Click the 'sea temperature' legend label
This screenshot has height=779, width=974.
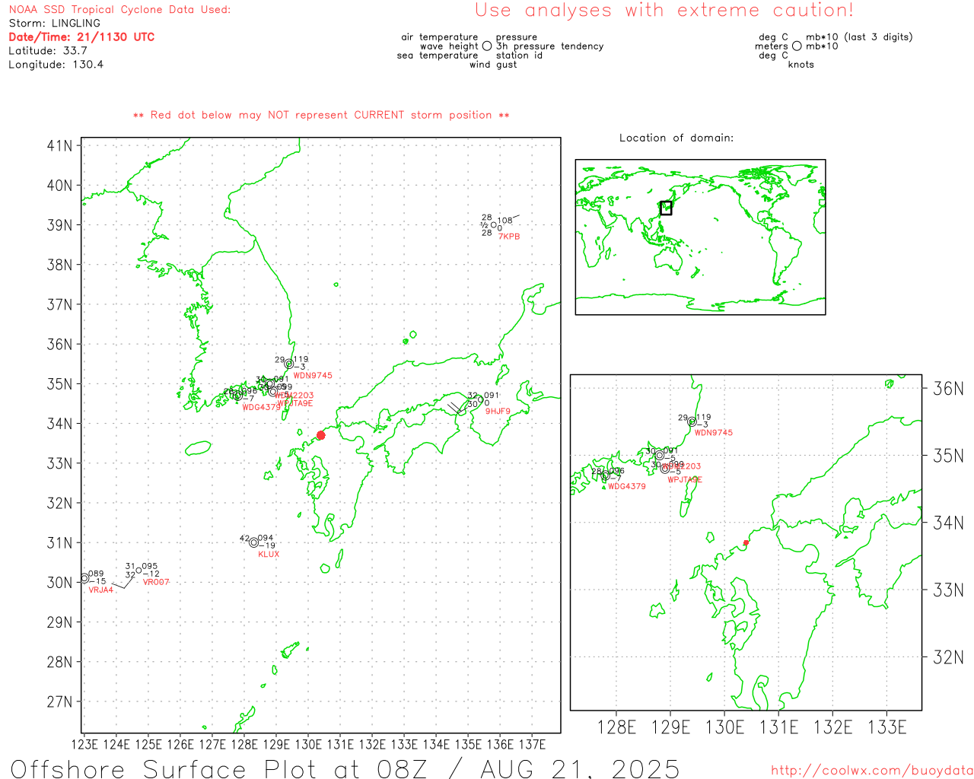coord(438,55)
